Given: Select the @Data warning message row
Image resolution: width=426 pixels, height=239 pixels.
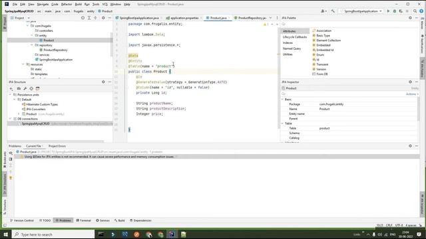Looking at the screenshot, I should [x=216, y=157].
